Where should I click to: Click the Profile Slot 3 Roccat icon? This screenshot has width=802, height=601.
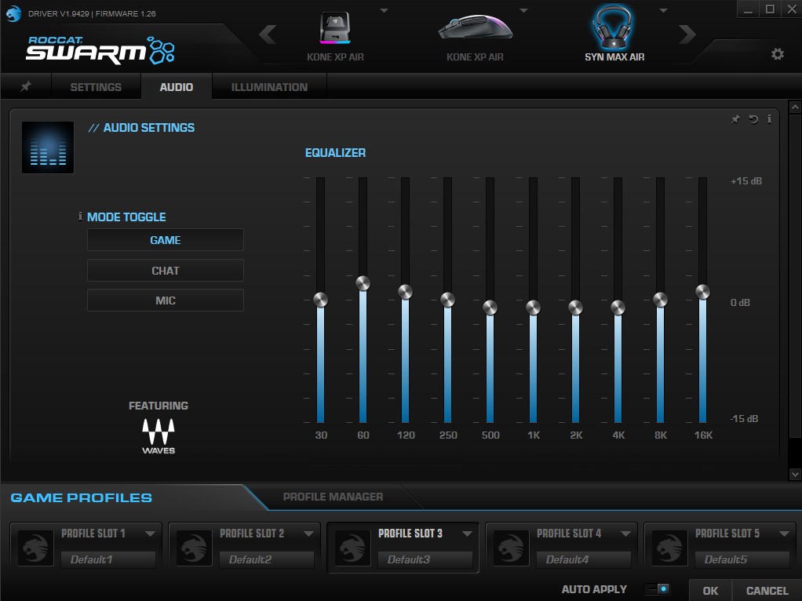[x=352, y=548]
